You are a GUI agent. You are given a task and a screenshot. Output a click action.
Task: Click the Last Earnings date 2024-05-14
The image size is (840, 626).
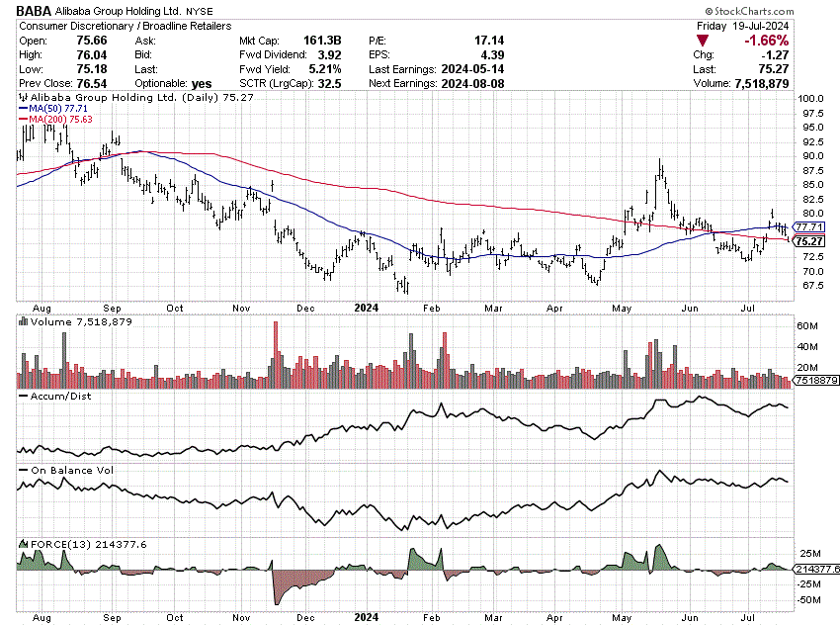[472, 69]
